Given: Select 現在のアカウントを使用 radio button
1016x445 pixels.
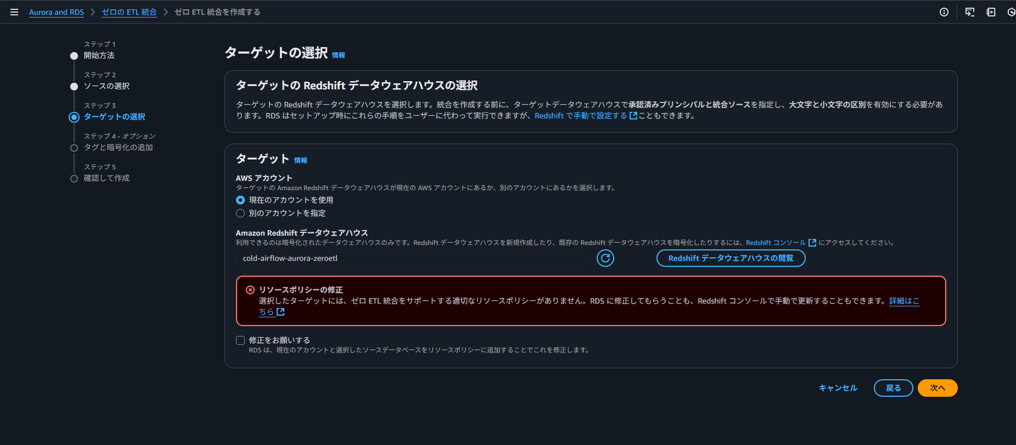Looking at the screenshot, I should point(240,200).
